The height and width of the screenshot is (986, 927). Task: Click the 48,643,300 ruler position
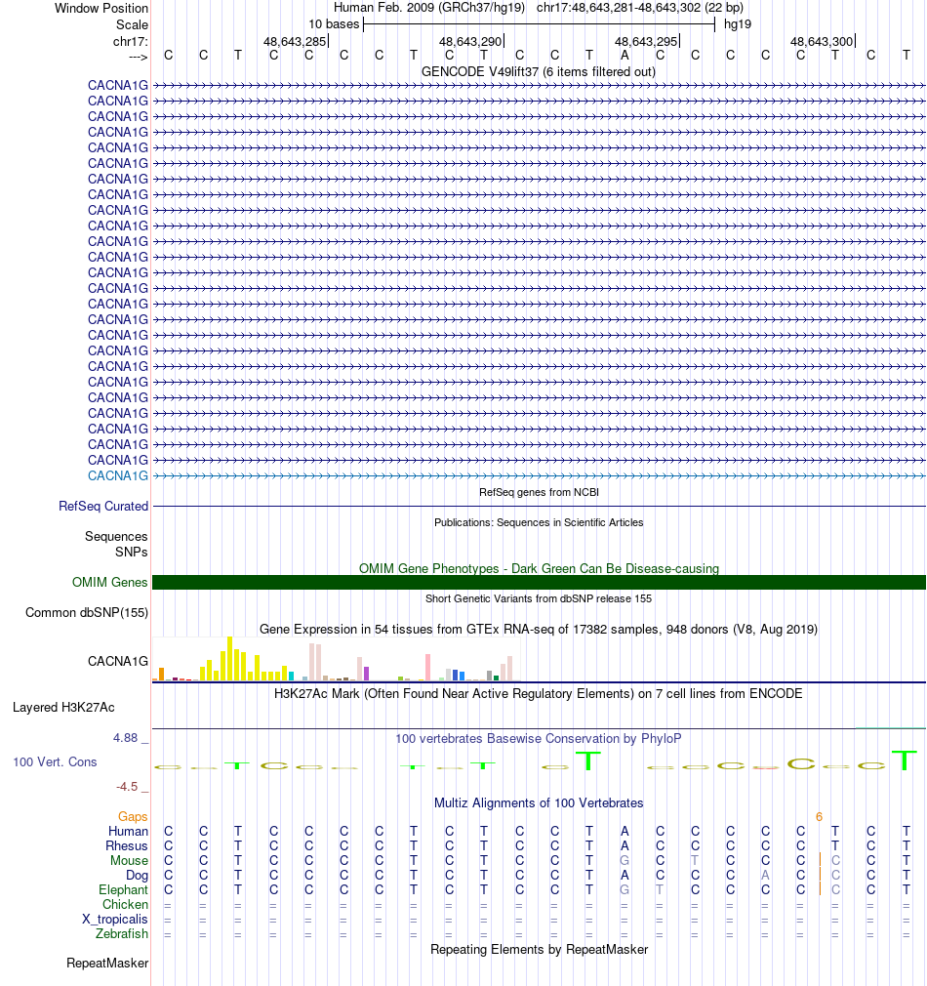[x=822, y=42]
